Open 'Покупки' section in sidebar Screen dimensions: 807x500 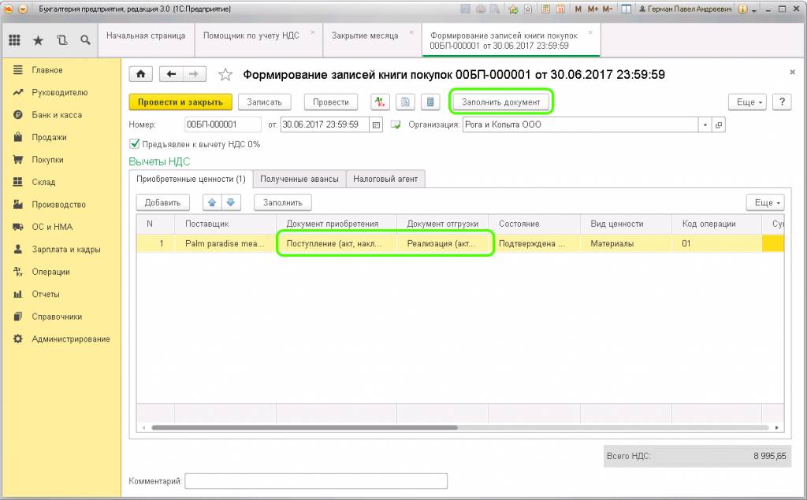tap(61, 160)
